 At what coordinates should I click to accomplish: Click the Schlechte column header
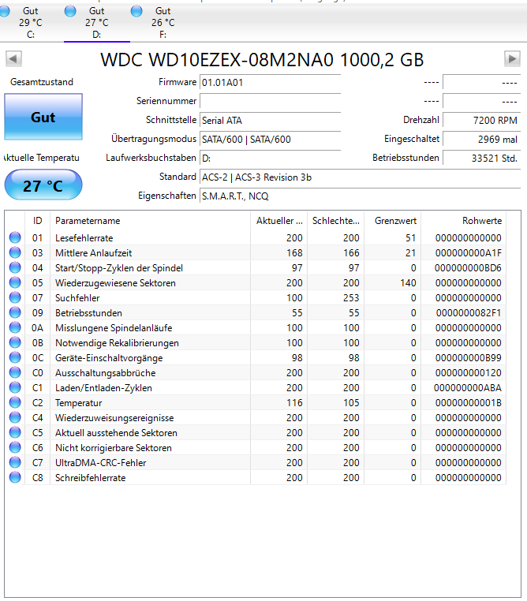336,221
